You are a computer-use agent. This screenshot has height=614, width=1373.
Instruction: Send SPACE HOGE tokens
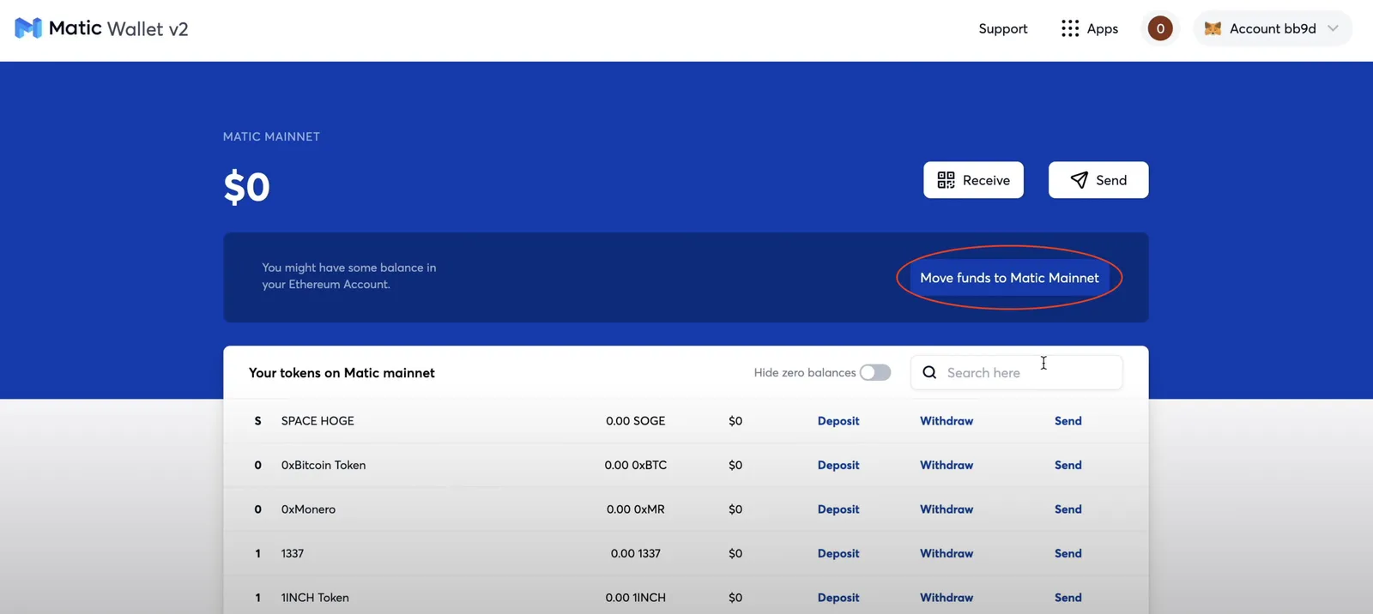pyautogui.click(x=1068, y=421)
